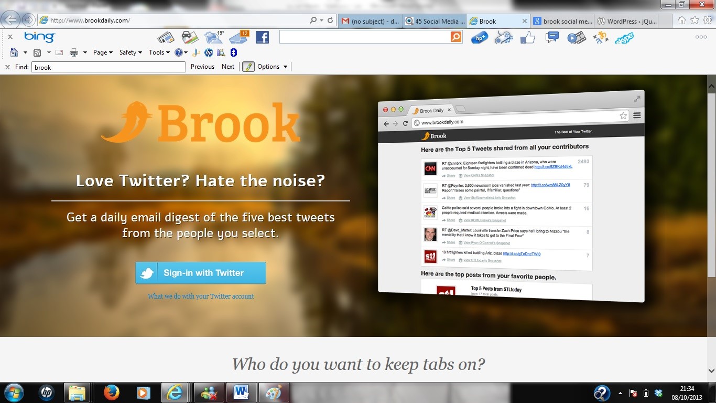Click the orange Bing search button
Viewport: 716px width, 403px height.
456,37
